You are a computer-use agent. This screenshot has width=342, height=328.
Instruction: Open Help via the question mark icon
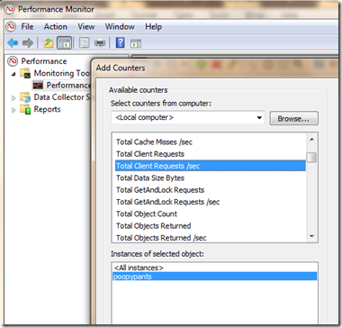(120, 42)
